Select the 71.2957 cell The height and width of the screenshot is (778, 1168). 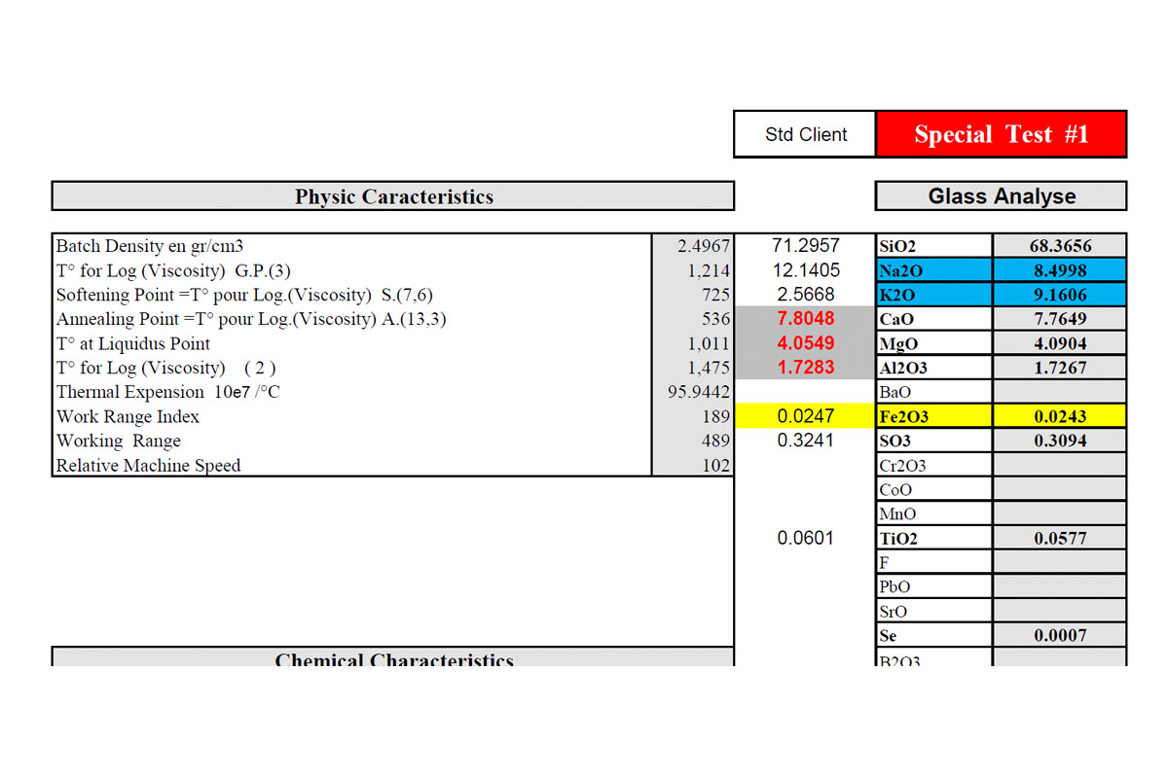coord(805,246)
